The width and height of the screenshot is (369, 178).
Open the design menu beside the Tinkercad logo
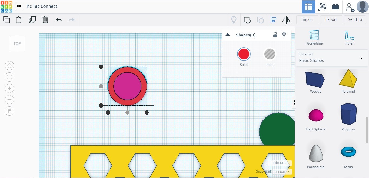point(19,6)
